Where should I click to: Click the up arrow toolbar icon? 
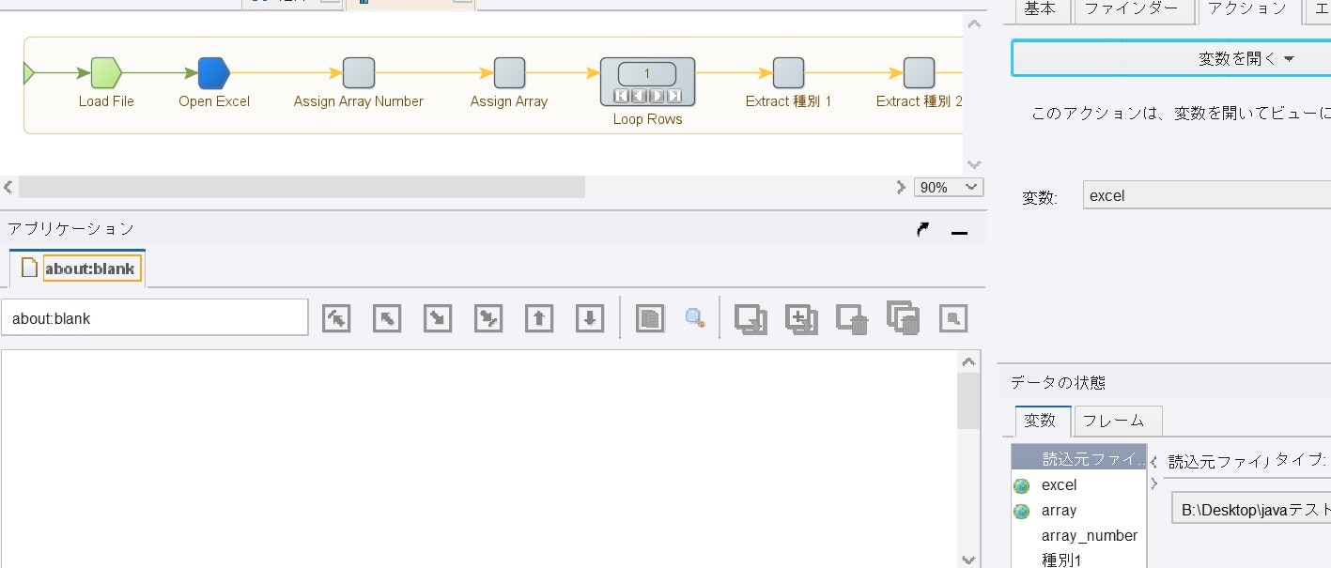[x=538, y=319]
